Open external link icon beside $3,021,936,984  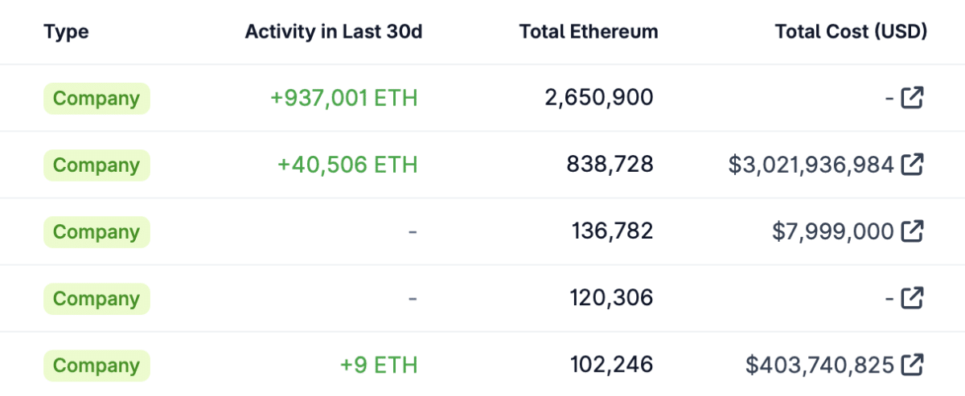tap(912, 165)
